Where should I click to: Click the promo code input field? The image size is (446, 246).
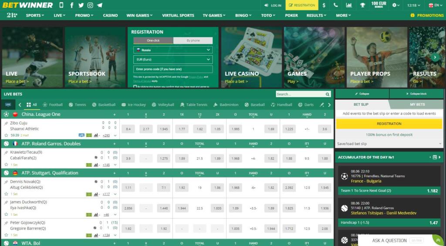pyautogui.click(x=173, y=69)
